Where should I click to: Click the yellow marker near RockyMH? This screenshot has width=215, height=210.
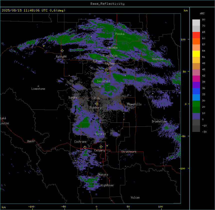[x=62, y=51]
